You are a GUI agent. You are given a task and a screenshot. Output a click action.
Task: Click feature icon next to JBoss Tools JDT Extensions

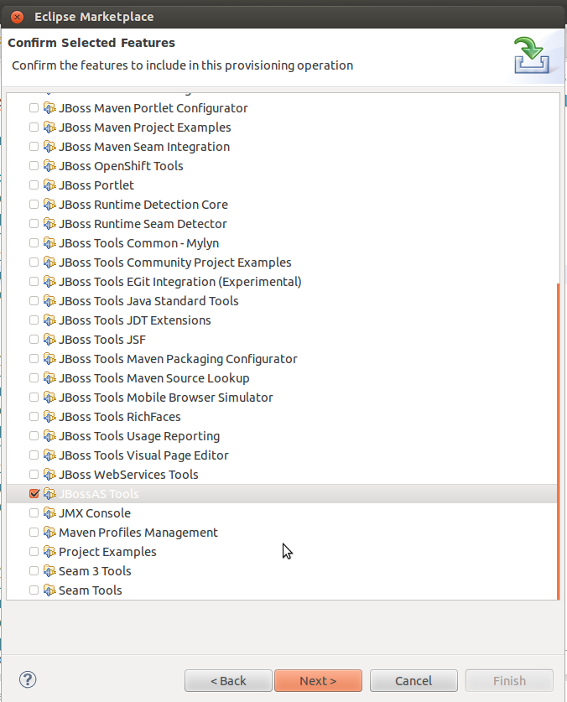coord(49,320)
